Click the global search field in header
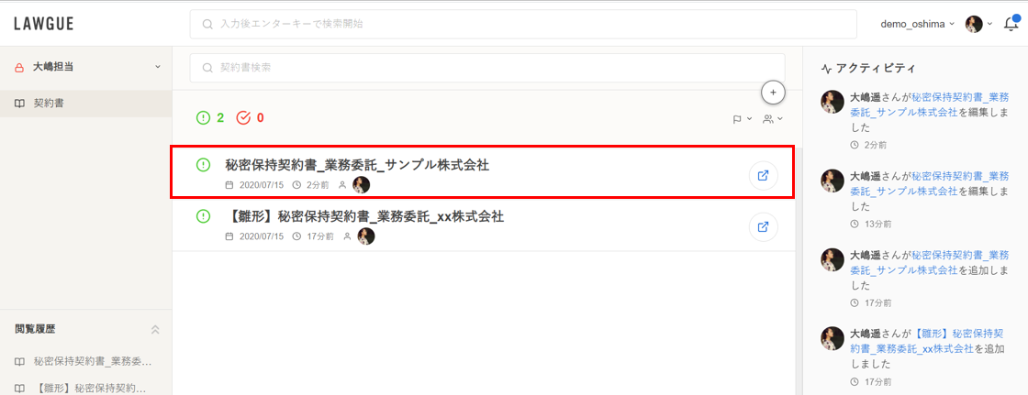This screenshot has width=1028, height=395. pyautogui.click(x=523, y=24)
